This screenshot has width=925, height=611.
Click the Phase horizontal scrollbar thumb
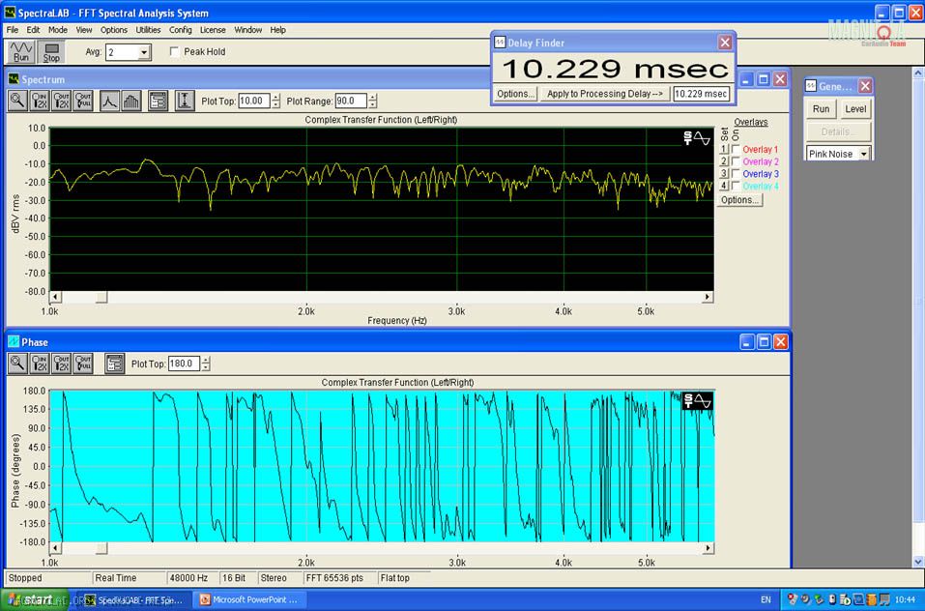[x=101, y=548]
